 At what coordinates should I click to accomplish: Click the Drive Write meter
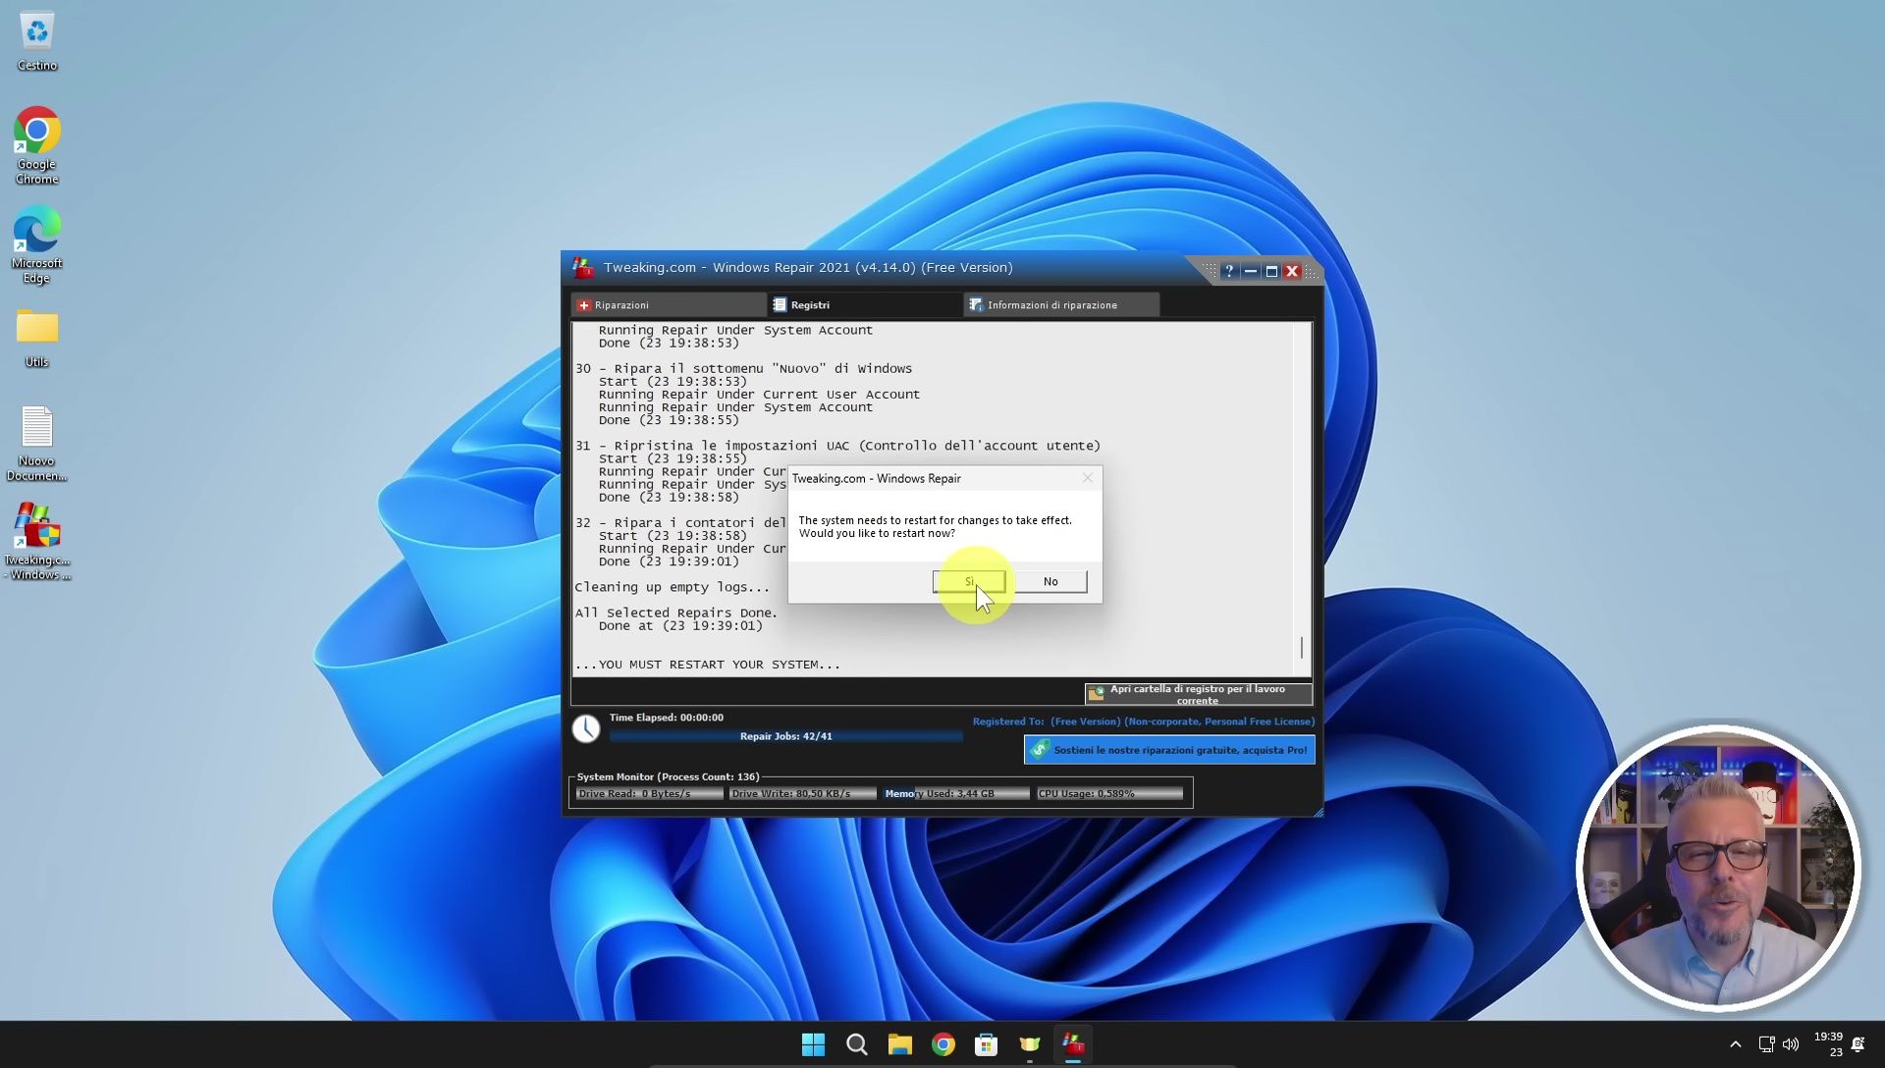click(x=802, y=794)
